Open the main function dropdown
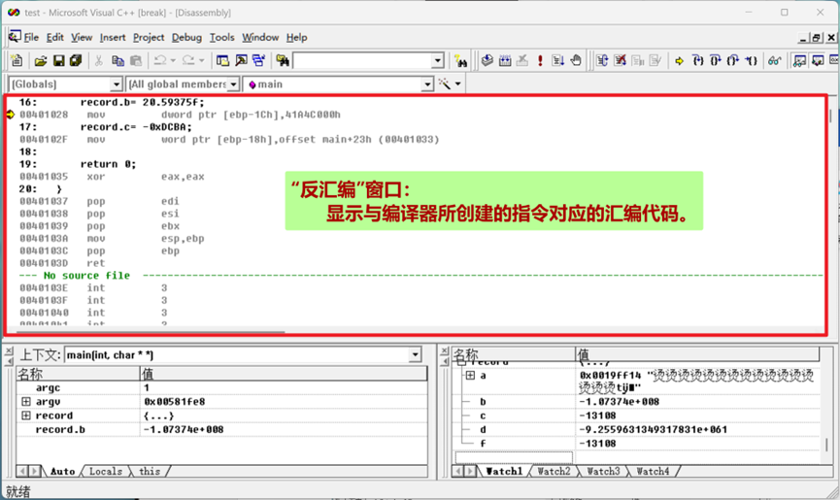 [x=427, y=84]
